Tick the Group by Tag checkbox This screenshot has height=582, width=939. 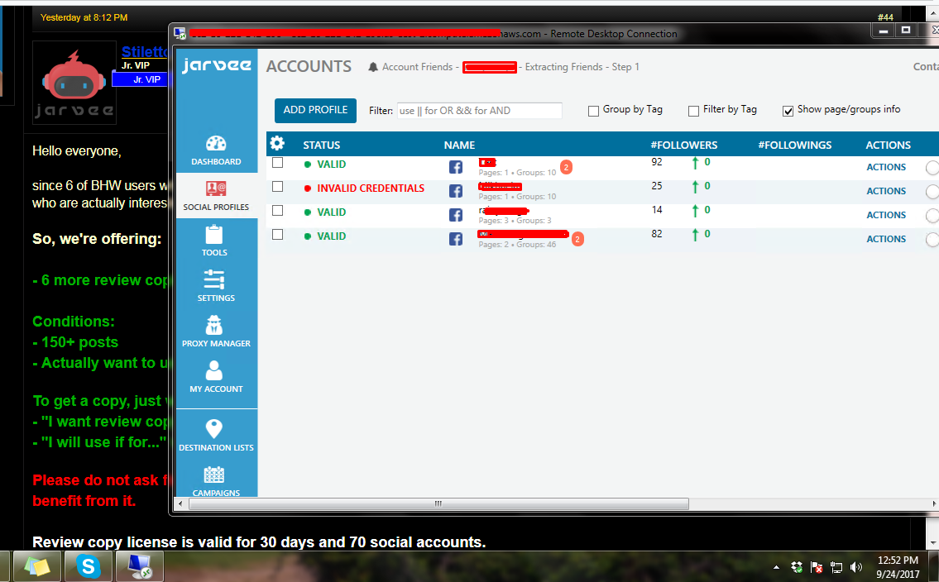coord(593,111)
